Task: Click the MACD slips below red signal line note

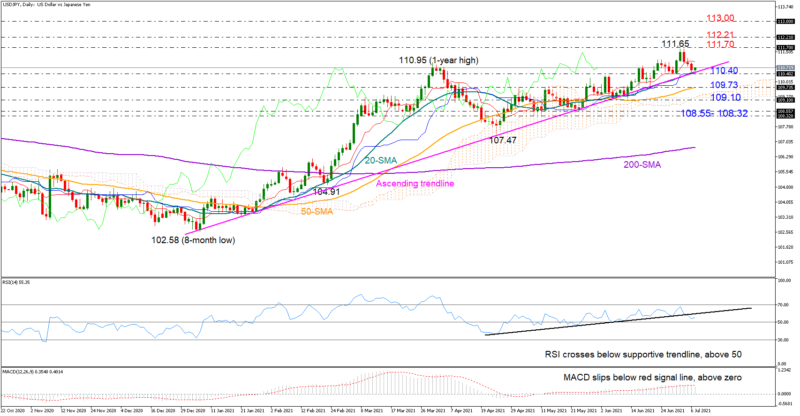Action: [653, 378]
